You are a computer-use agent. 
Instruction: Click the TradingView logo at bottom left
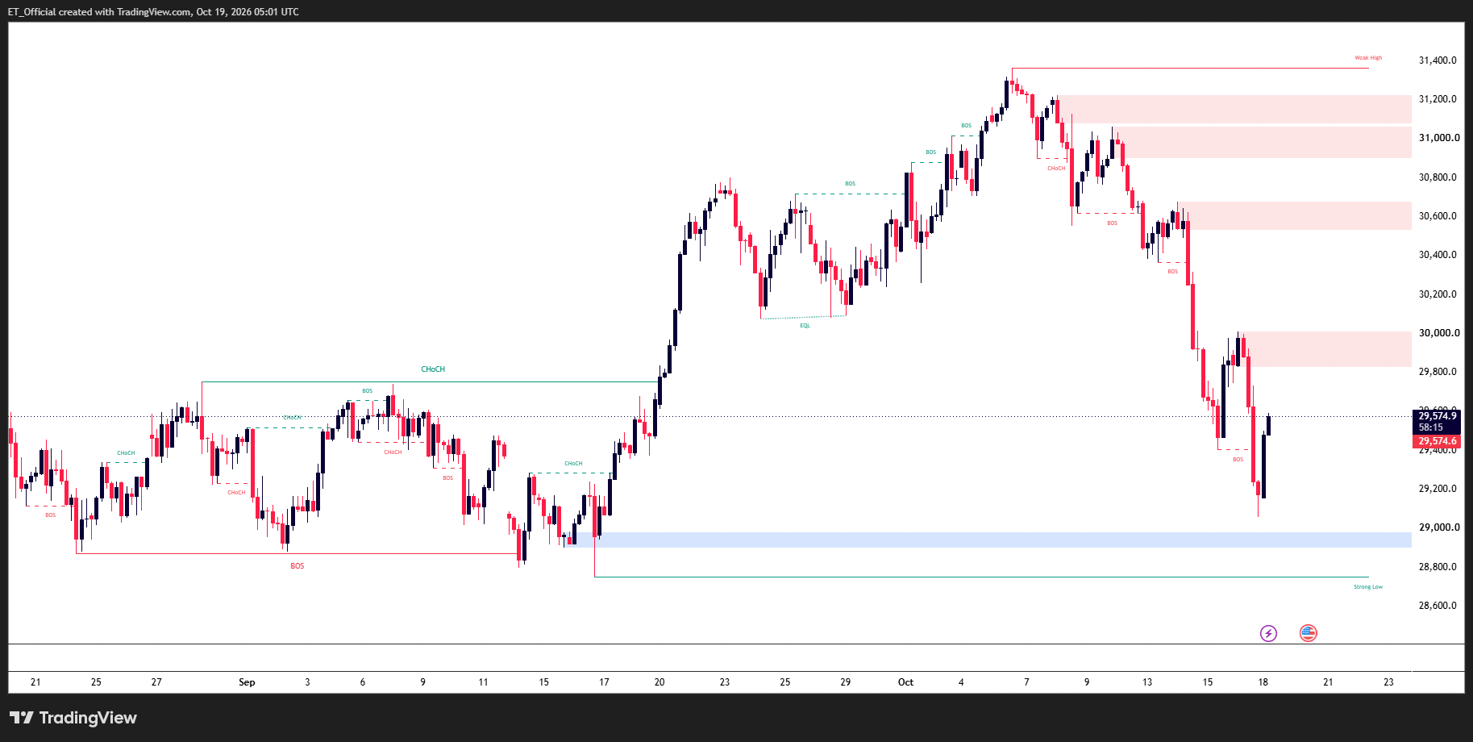click(73, 718)
